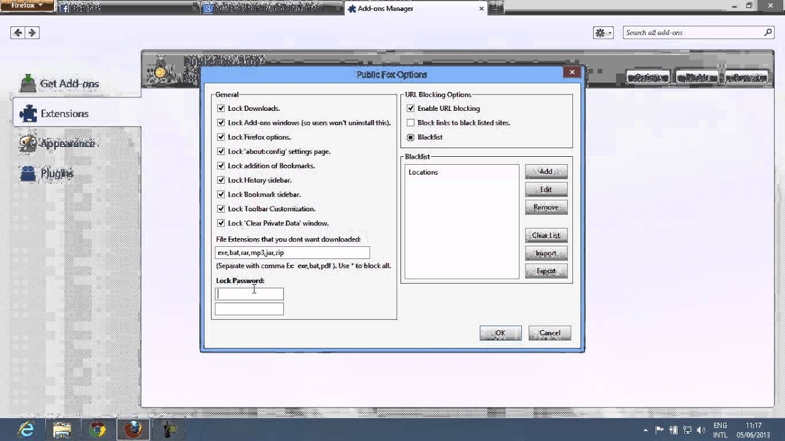Open File Explorer from taskbar
The image size is (785, 441).
point(63,429)
